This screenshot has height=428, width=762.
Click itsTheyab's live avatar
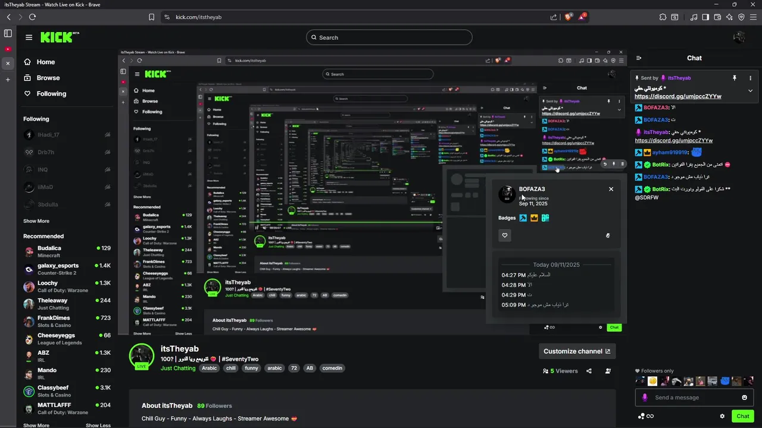tap(142, 356)
